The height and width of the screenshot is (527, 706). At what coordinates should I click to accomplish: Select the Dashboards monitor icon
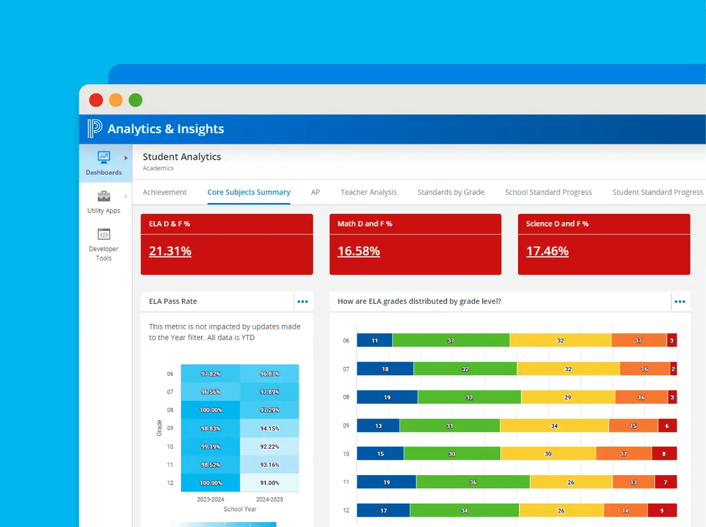[x=103, y=158]
